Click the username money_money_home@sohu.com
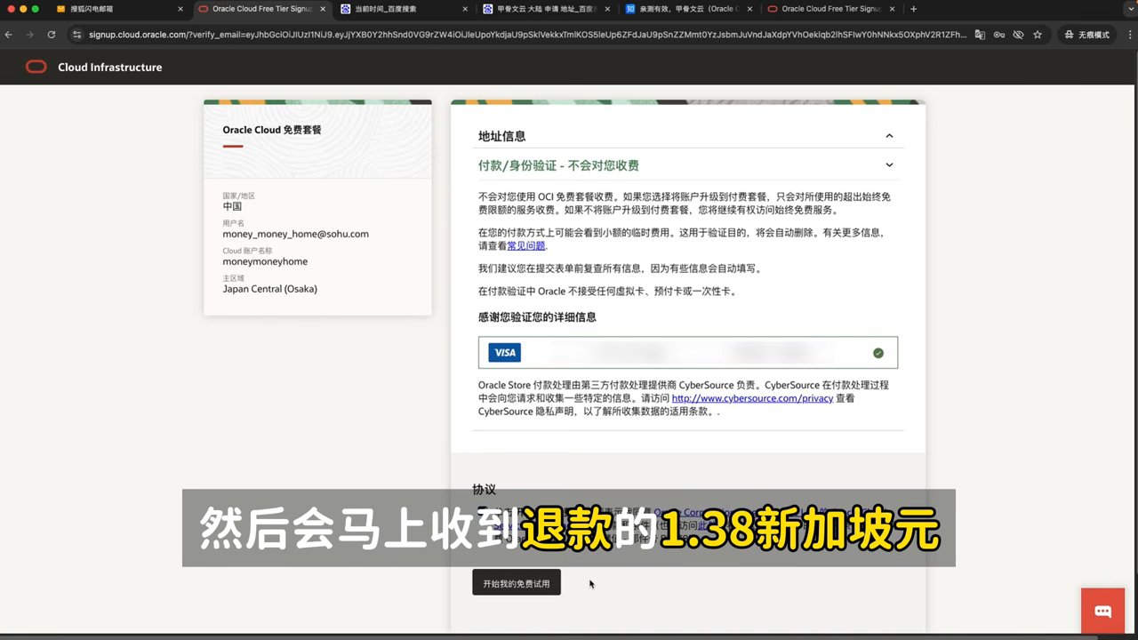This screenshot has width=1138, height=640. pyautogui.click(x=295, y=234)
